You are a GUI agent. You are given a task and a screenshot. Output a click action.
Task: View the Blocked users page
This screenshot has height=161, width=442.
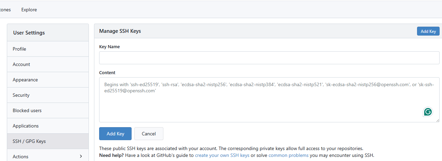coord(27,110)
